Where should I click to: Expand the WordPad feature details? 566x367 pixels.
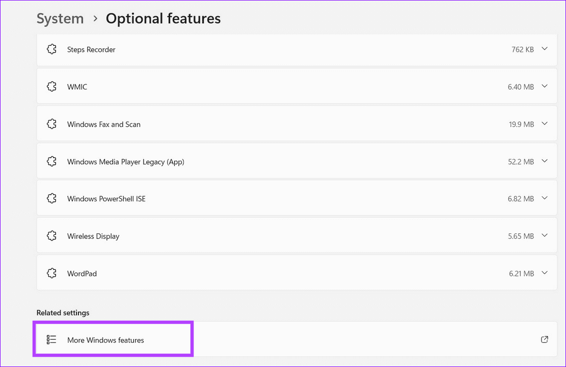545,273
